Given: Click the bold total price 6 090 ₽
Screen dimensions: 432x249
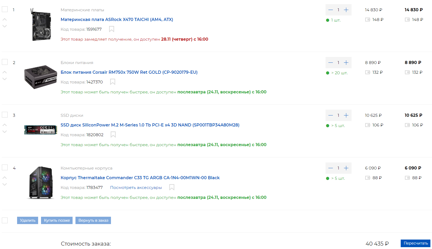Looking at the screenshot, I should coord(413,168).
